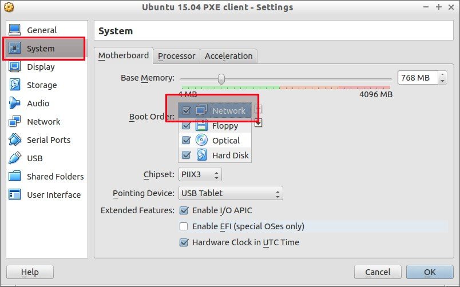Select the Display monitor icon
Screen dimensions: 460x287
[15, 66]
